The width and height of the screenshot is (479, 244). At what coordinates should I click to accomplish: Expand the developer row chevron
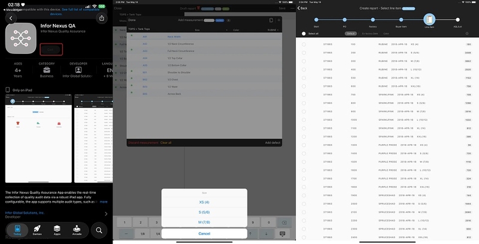[106, 214]
